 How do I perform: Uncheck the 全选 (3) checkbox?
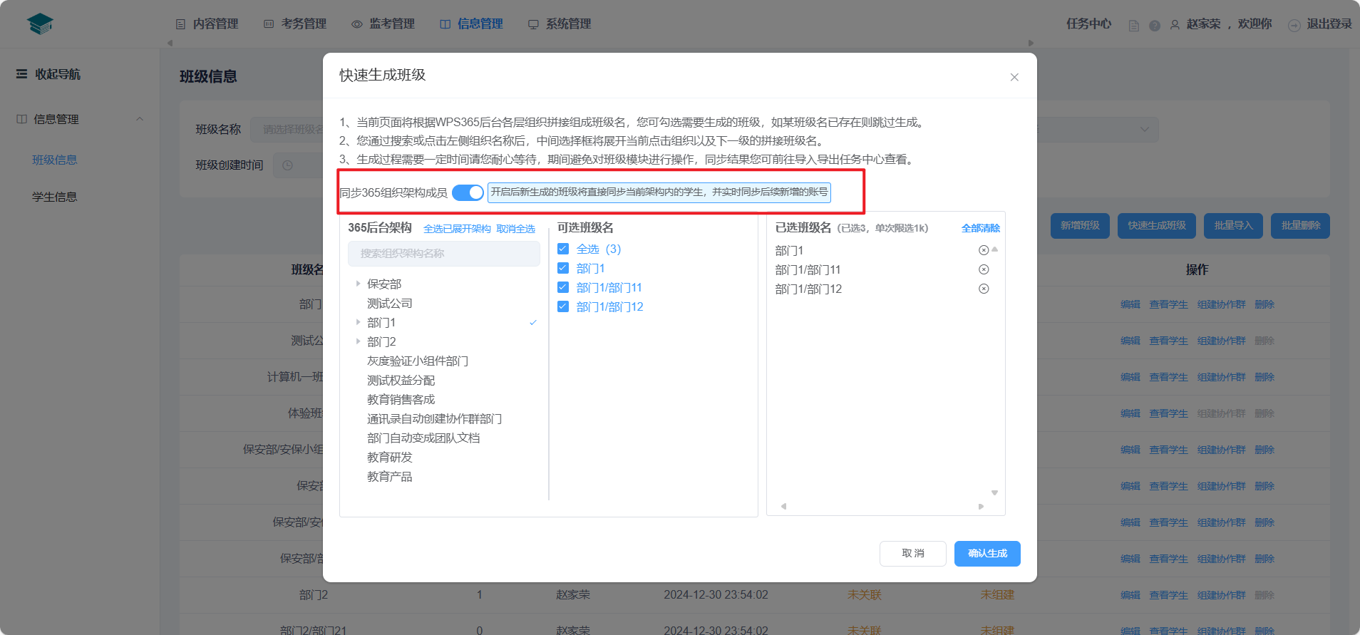pos(563,249)
